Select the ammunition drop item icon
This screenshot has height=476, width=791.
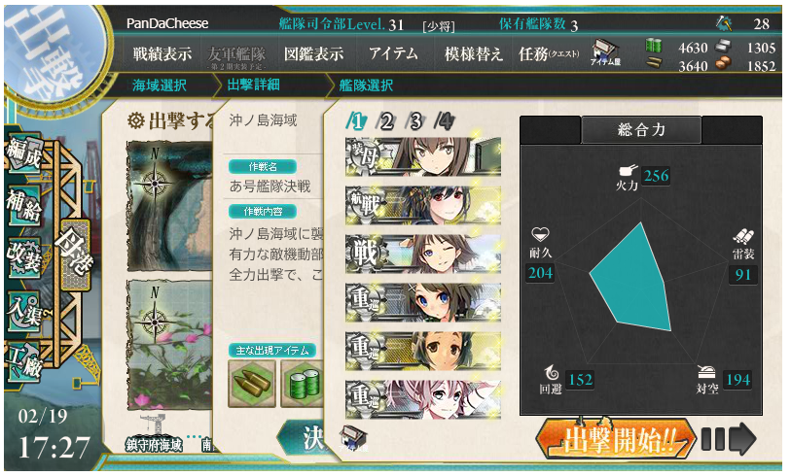(252, 384)
